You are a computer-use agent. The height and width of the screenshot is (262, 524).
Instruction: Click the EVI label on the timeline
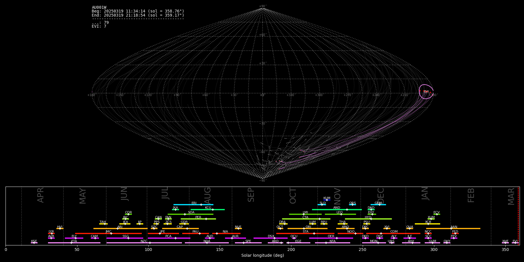pyautogui.click(x=515, y=241)
